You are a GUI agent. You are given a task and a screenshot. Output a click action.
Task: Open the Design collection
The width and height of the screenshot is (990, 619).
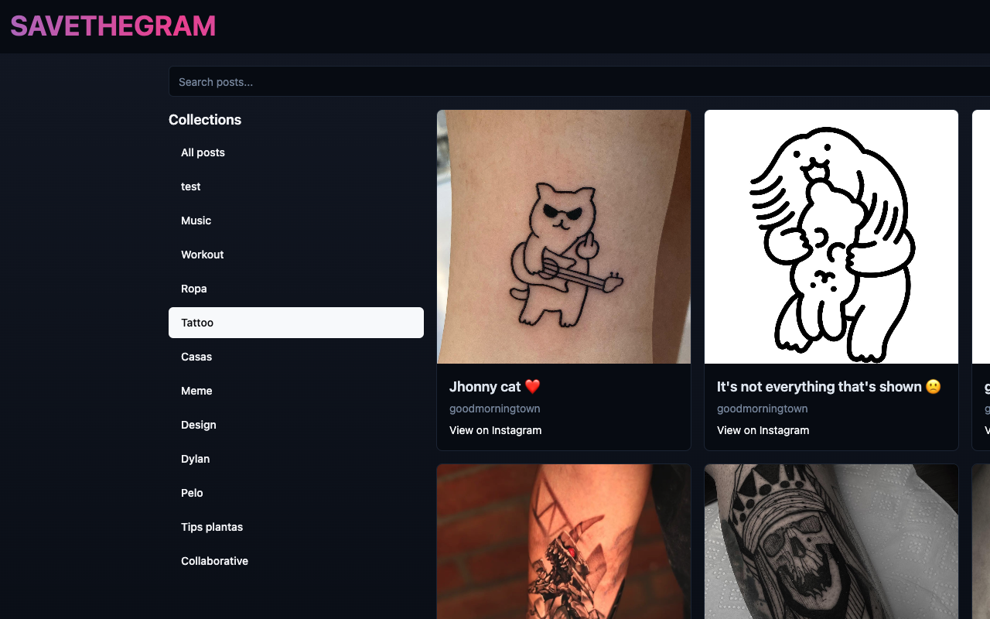click(x=296, y=425)
